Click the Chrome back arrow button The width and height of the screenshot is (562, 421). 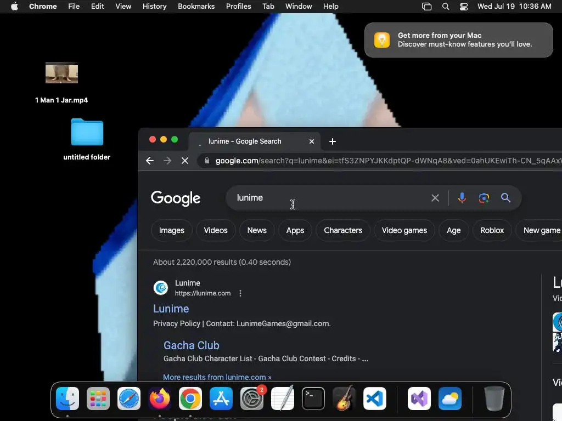coord(150,161)
